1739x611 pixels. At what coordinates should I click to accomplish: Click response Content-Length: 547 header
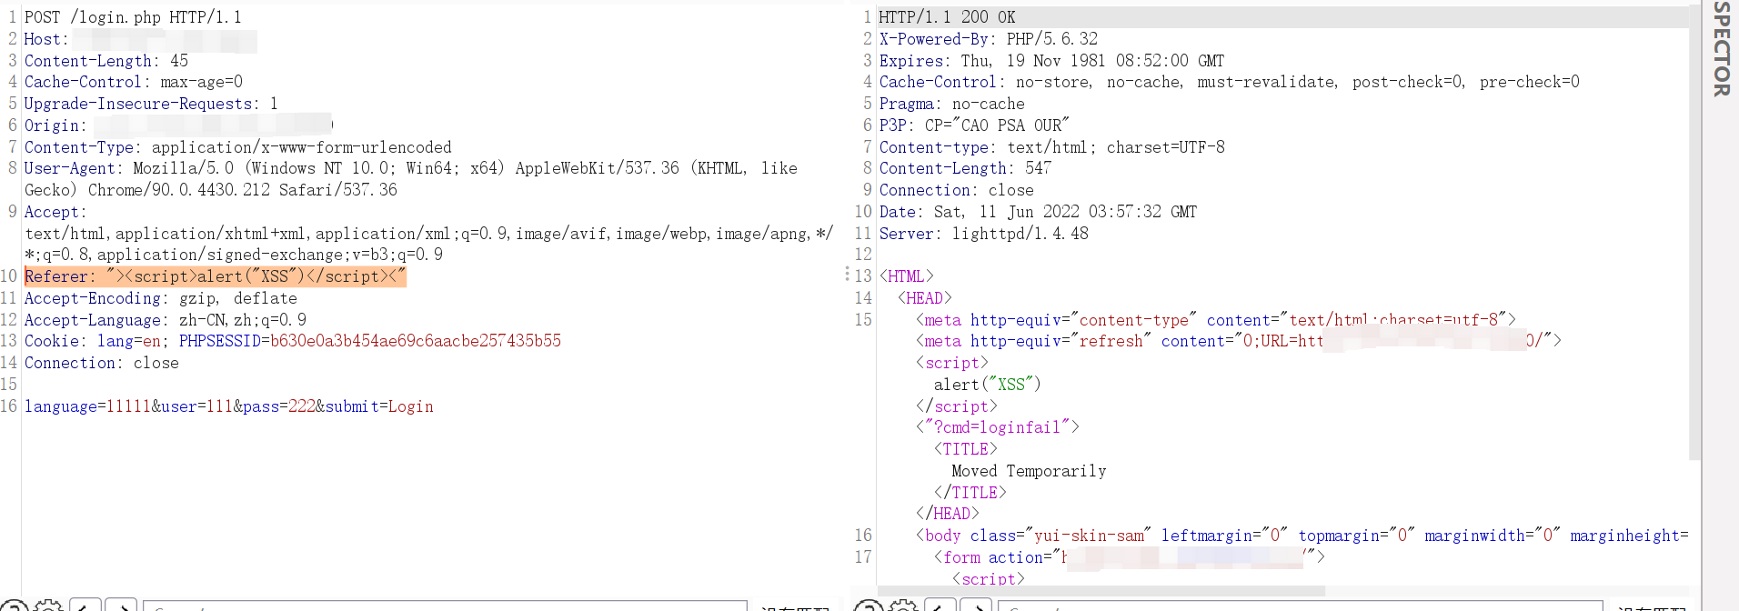tap(966, 168)
